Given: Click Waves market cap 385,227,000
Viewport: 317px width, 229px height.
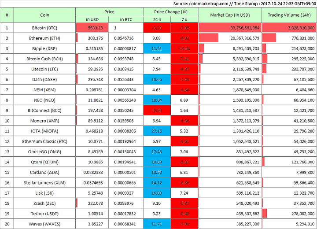Looking at the screenshot, I should 230,224.
